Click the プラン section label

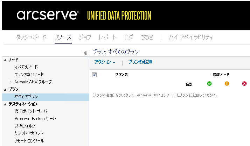(x=14, y=89)
